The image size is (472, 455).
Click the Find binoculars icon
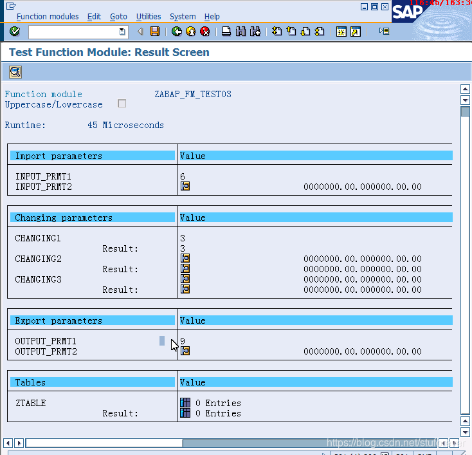pos(241,32)
